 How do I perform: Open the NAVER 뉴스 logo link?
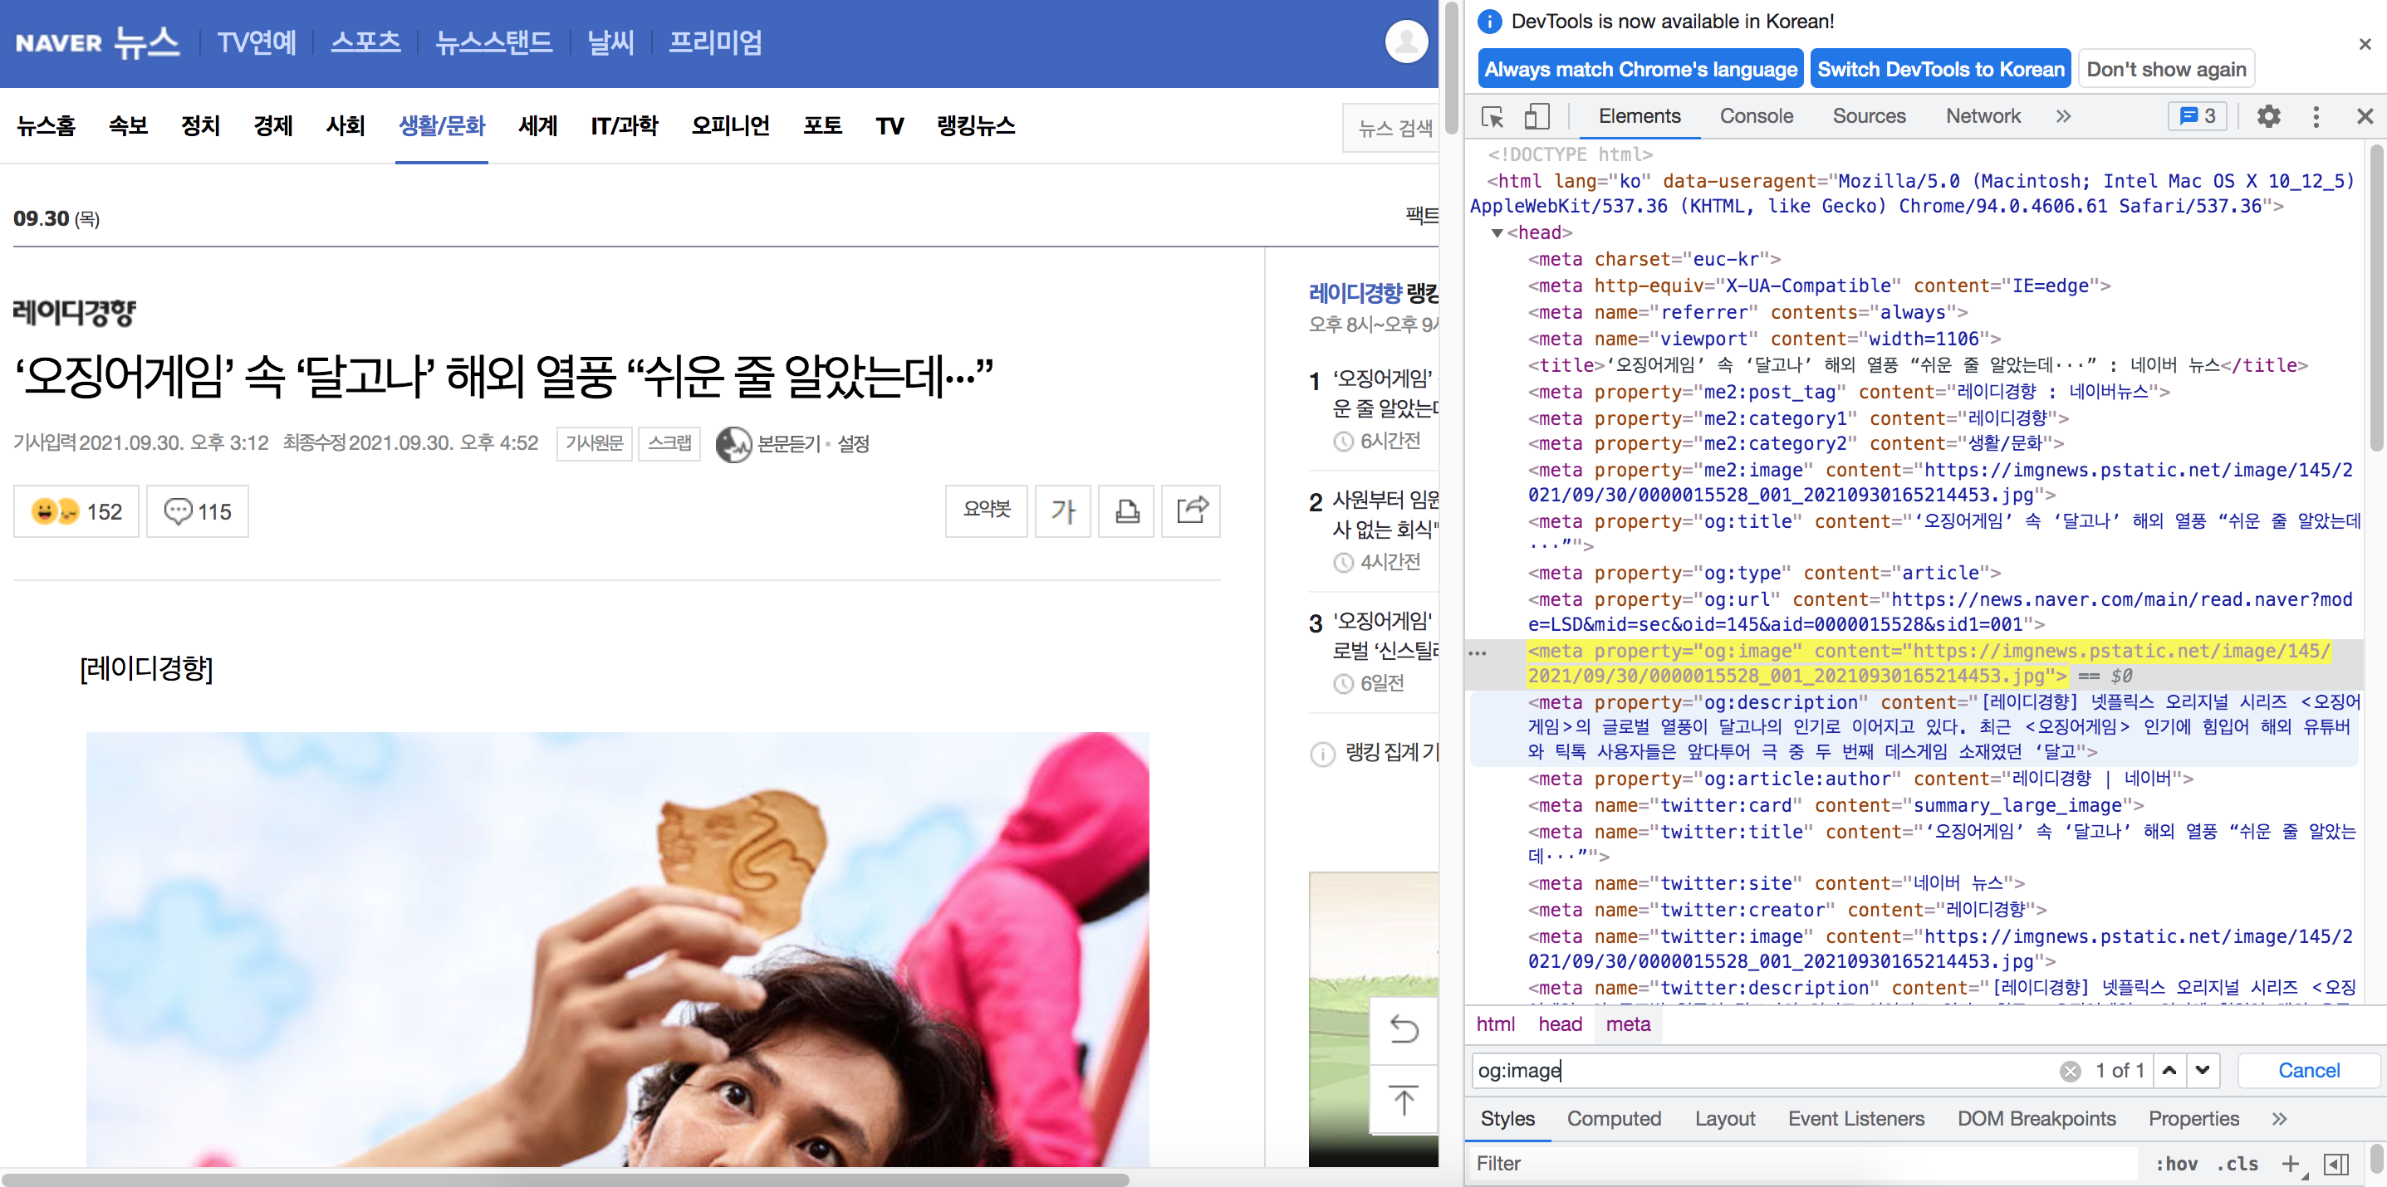coord(96,42)
